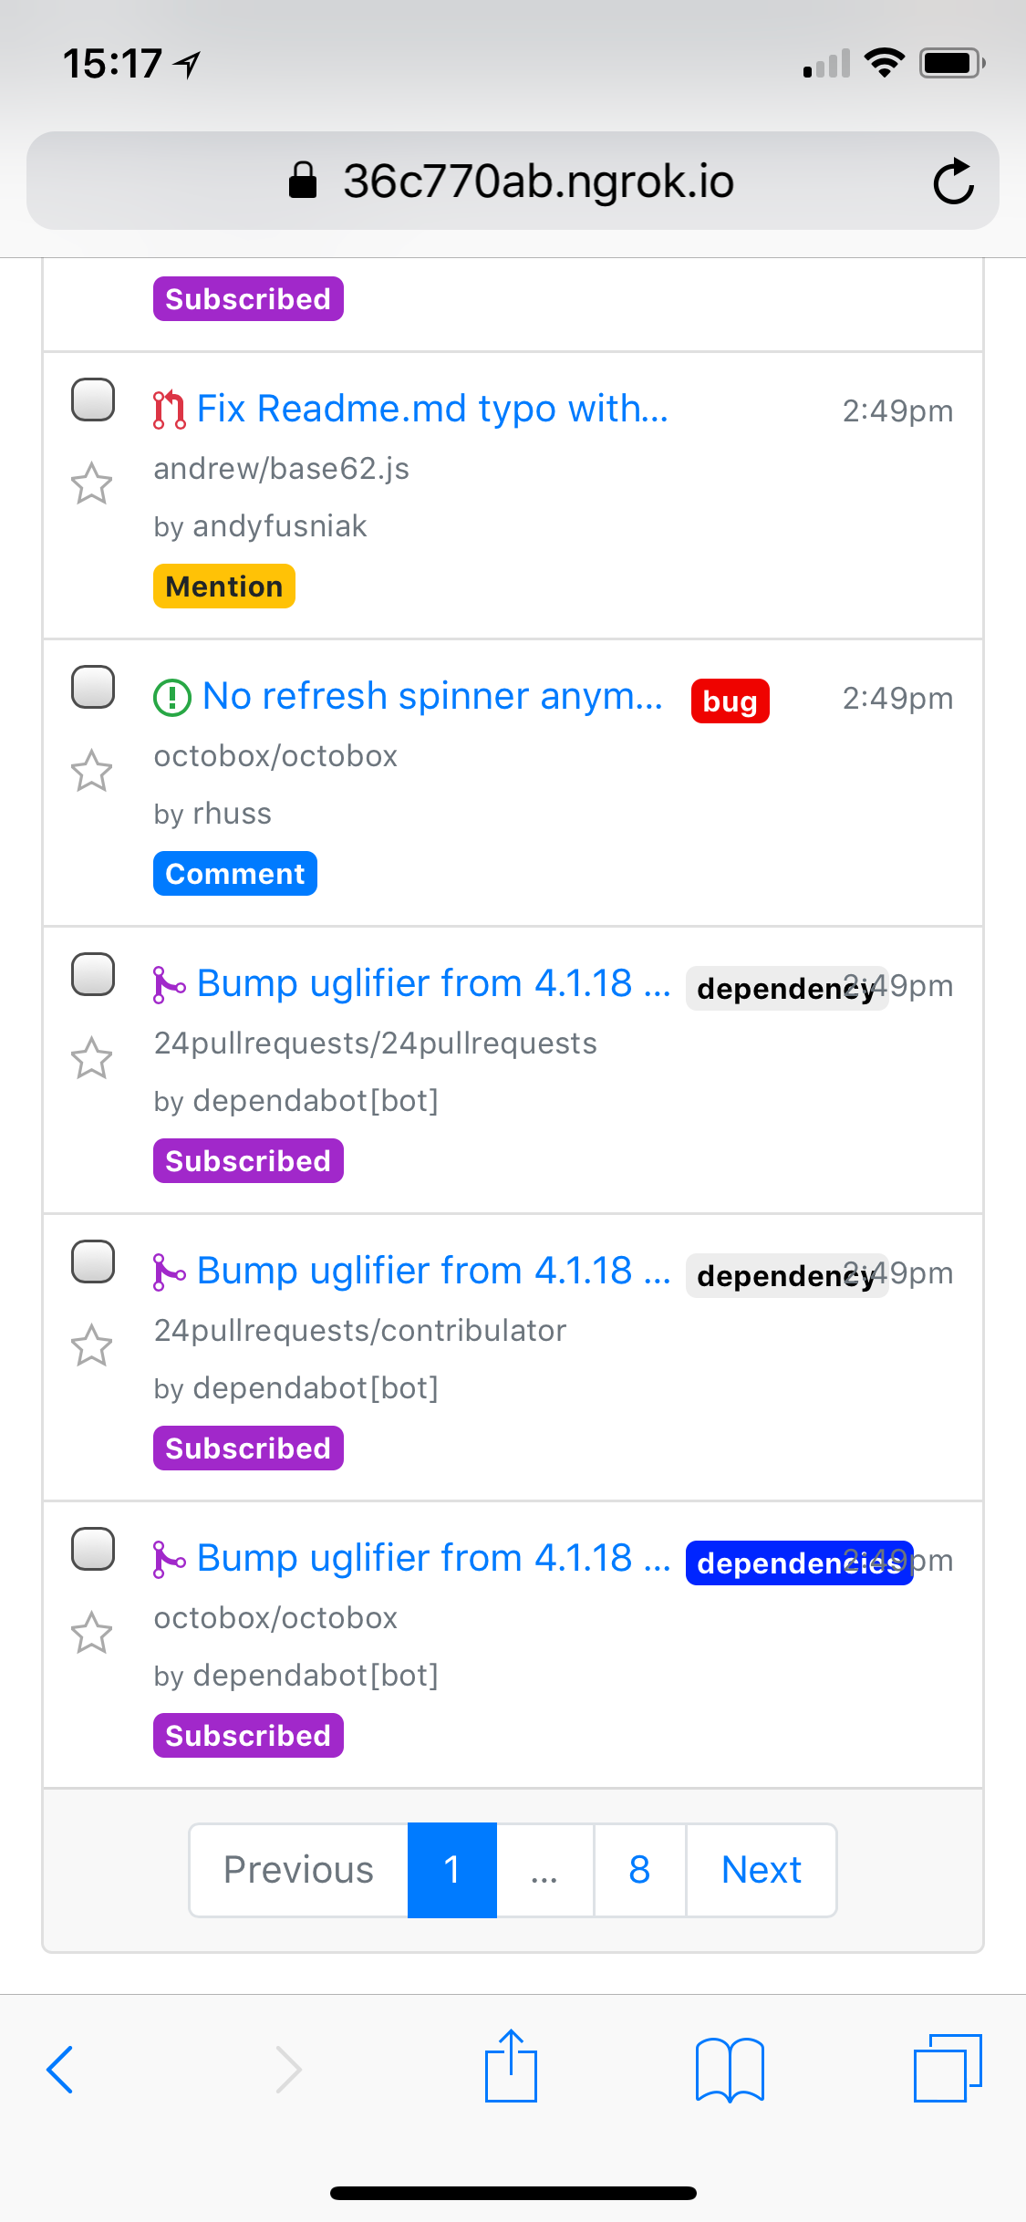Check the checkbox on the octobox Bump uglifier row
This screenshot has height=2222, width=1026.
pyautogui.click(x=92, y=1548)
